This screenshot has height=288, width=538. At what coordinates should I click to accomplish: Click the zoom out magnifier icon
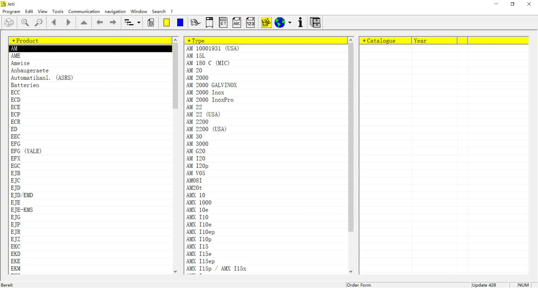pos(38,22)
